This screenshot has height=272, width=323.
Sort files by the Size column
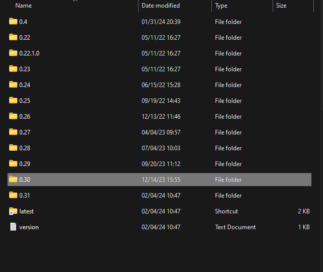[281, 6]
